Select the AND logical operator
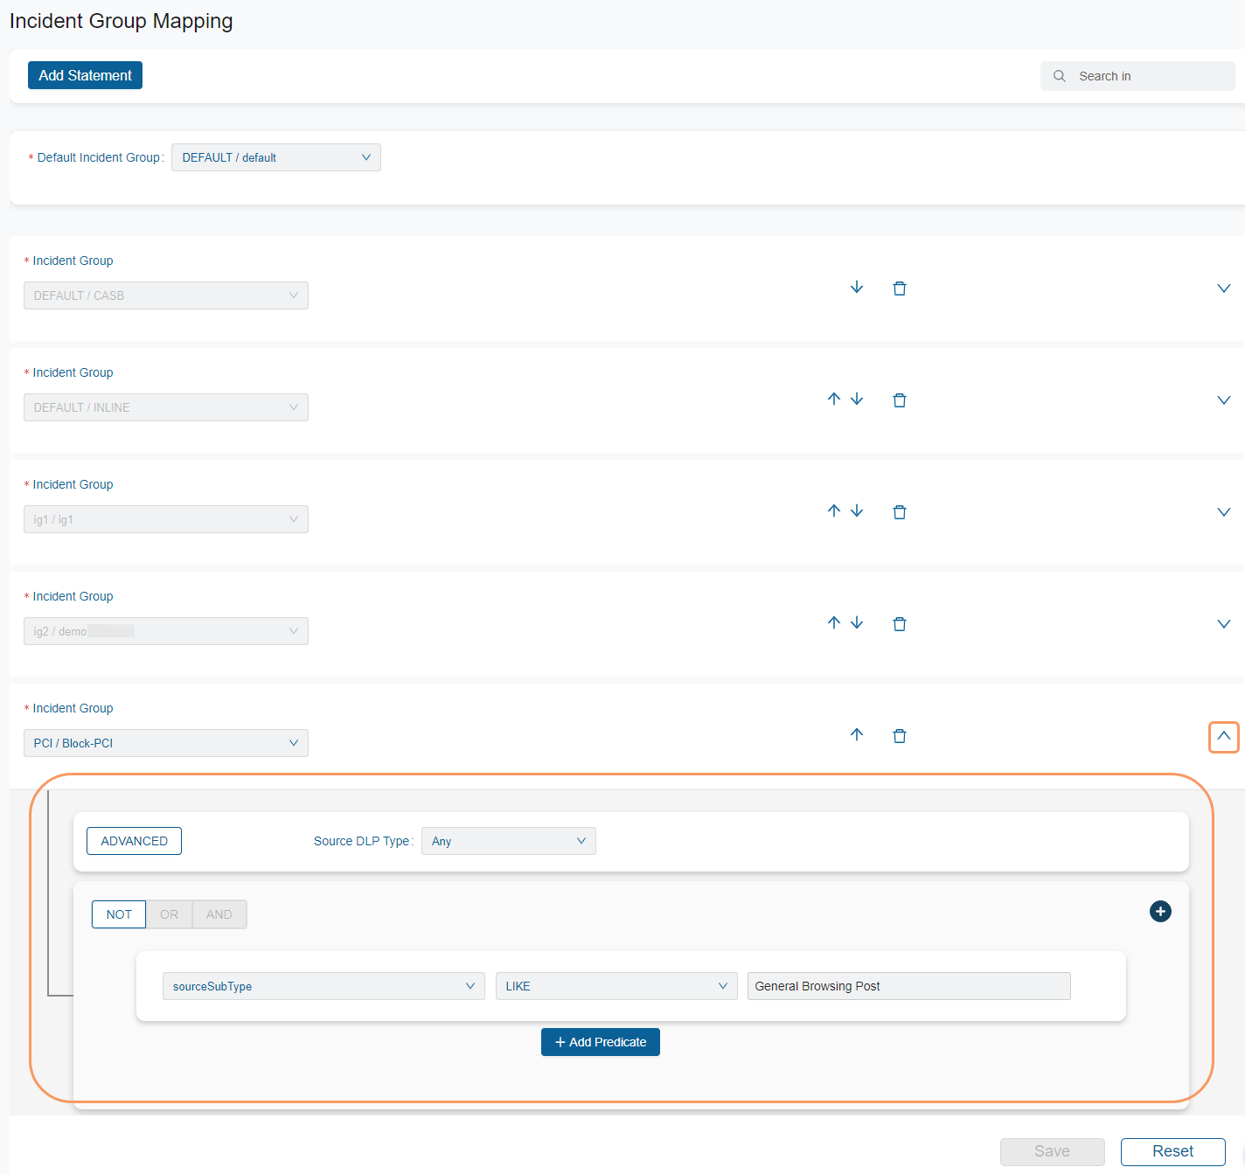The width and height of the screenshot is (1245, 1174). 219,914
